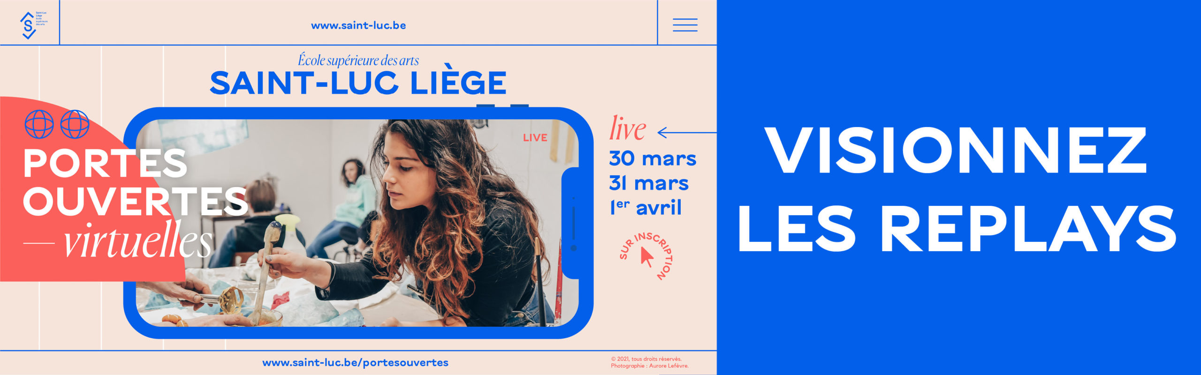This screenshot has width=1201, height=375.
Task: Click the second globe icon
Action: pyautogui.click(x=75, y=124)
